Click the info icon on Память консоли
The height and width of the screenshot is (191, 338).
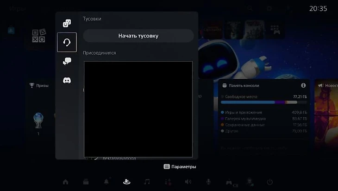pyautogui.click(x=303, y=86)
